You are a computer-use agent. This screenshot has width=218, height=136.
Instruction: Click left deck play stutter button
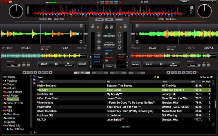[68, 64]
